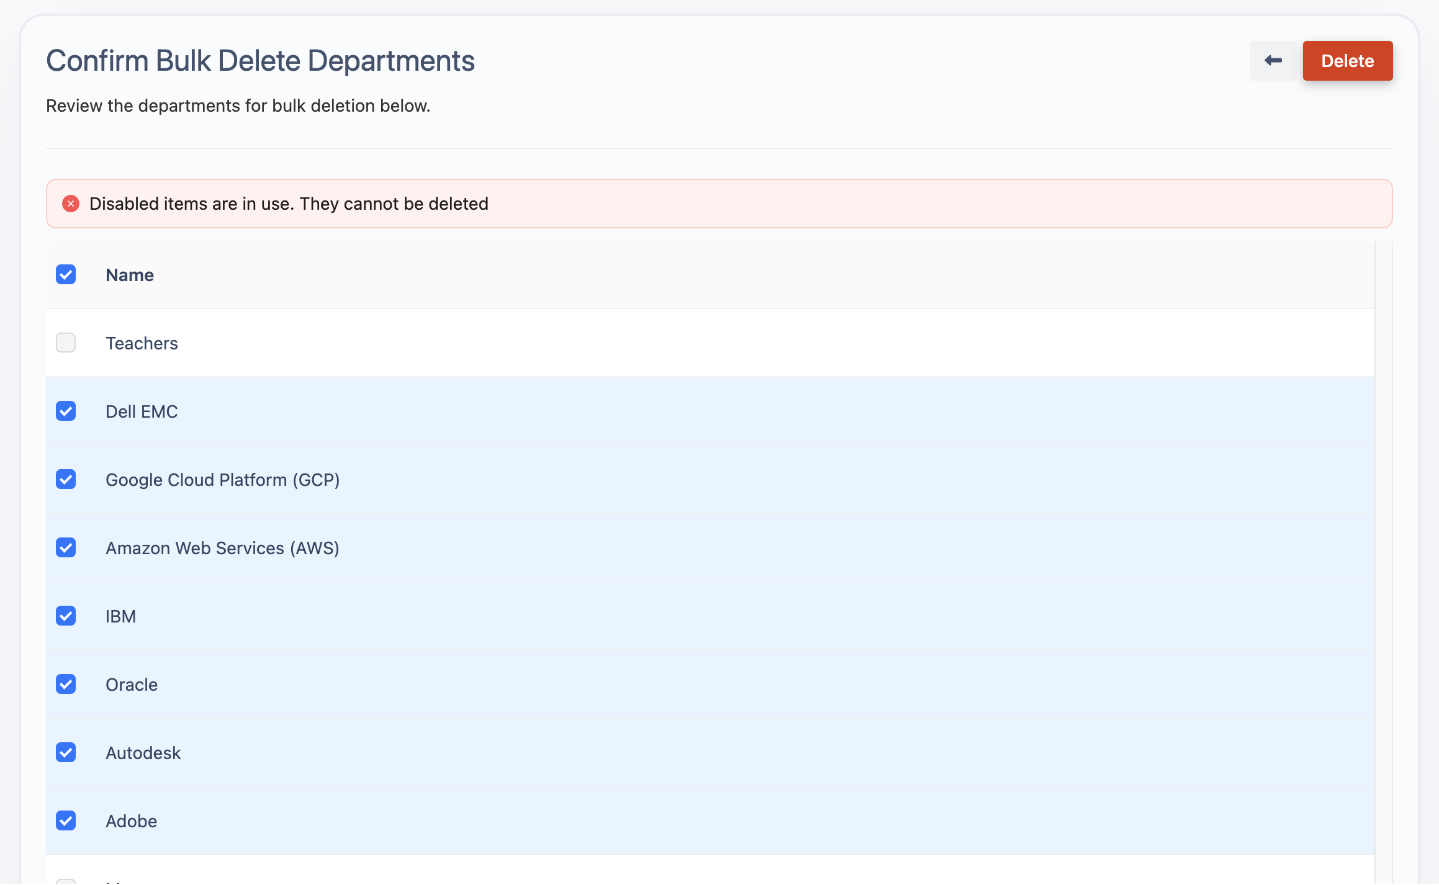Image resolution: width=1439 pixels, height=885 pixels.
Task: Click the Oracle department name
Action: tap(132, 685)
